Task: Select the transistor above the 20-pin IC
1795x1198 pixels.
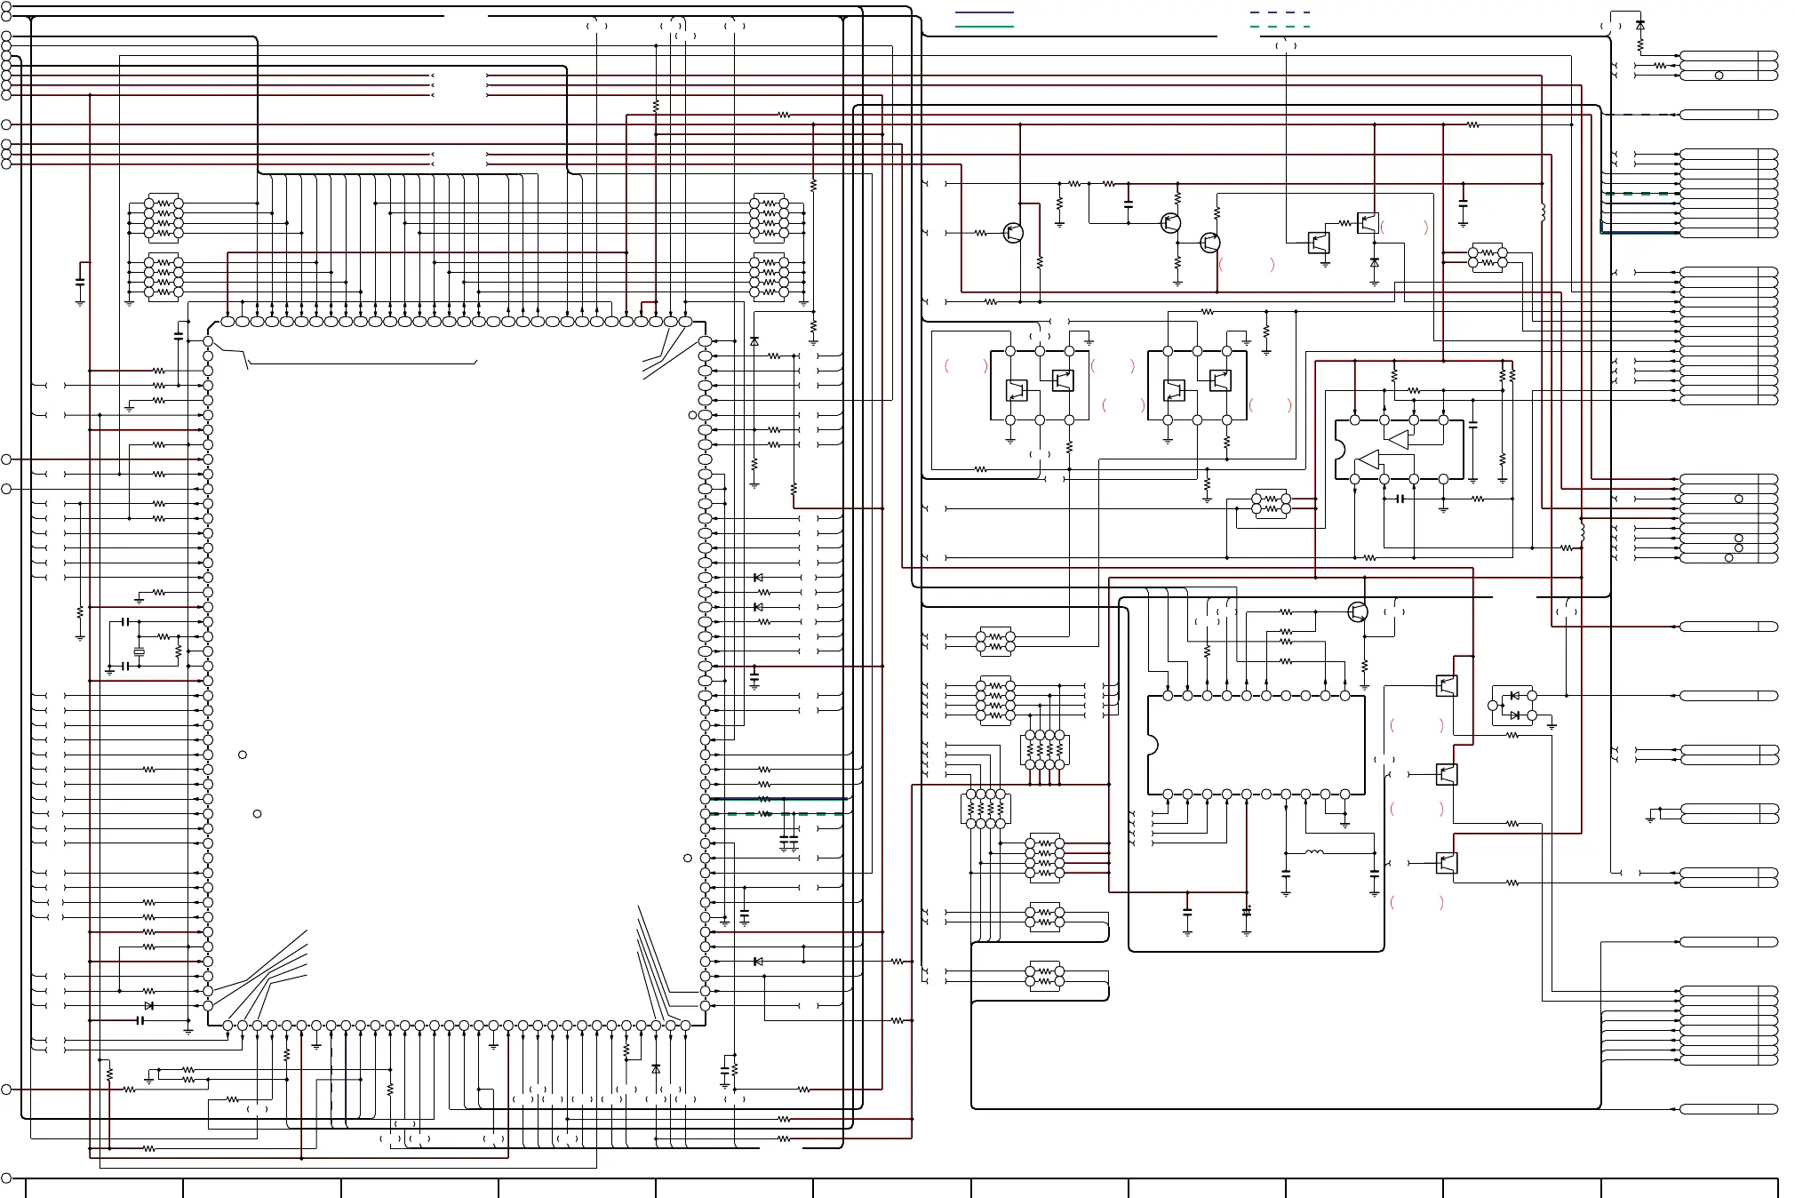Action: coord(1357,612)
